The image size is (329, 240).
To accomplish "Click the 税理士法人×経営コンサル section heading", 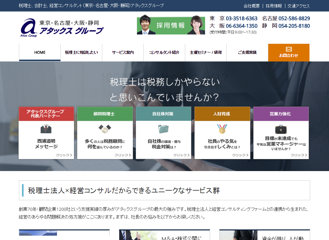I will click(x=124, y=190).
